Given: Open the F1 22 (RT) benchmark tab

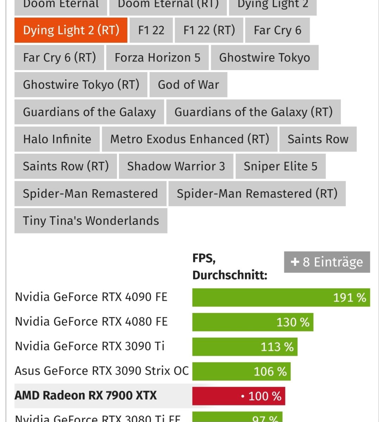Looking at the screenshot, I should coord(209,30).
